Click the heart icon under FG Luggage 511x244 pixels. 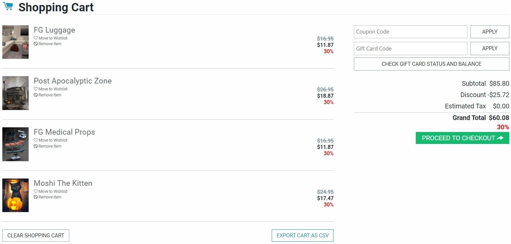[36, 38]
